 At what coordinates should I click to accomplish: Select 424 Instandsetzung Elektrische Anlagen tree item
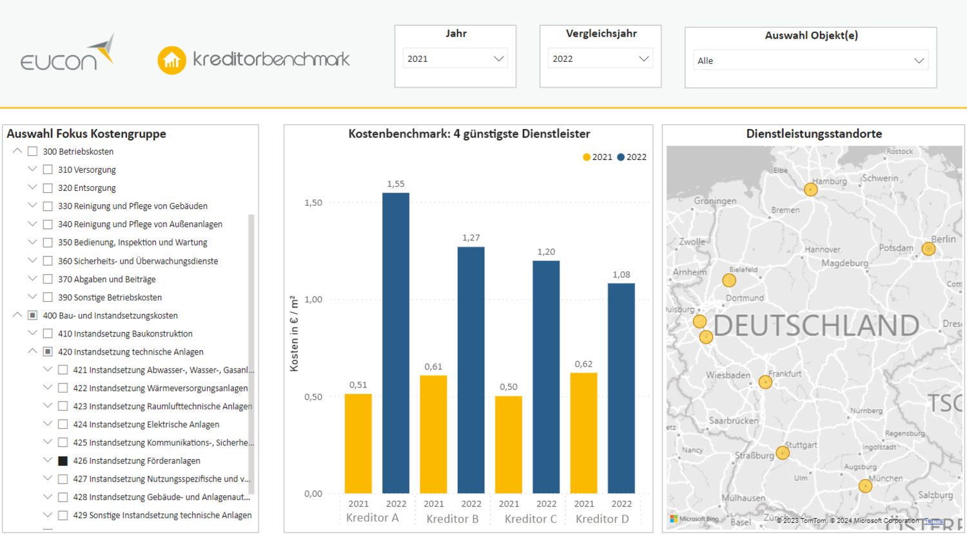point(146,424)
